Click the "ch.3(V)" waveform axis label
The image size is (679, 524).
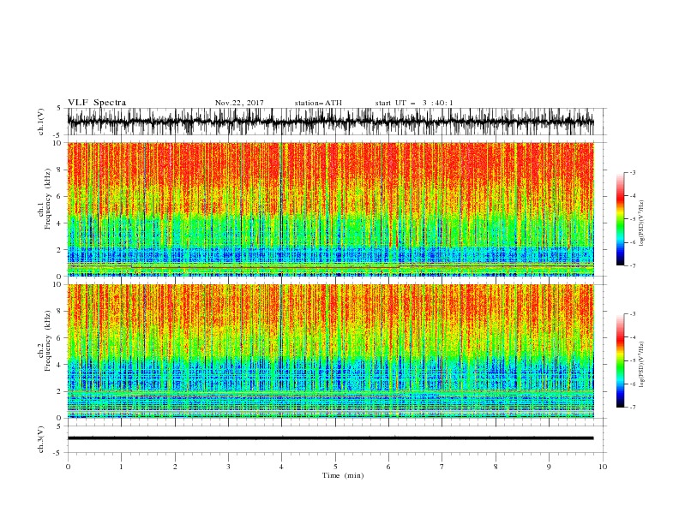pos(41,439)
